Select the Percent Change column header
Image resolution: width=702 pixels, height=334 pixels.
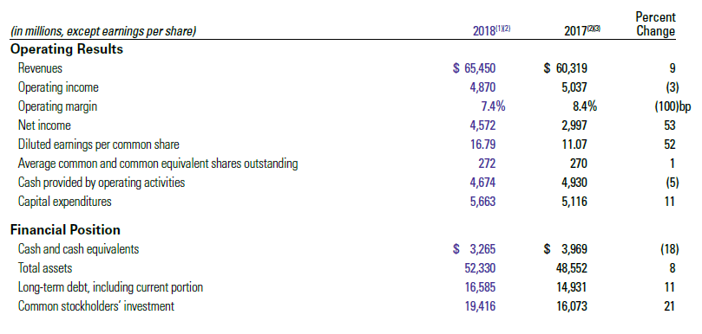coord(656,24)
